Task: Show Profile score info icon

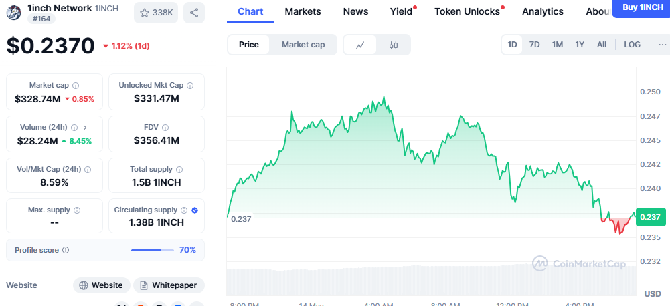Action: pos(66,250)
